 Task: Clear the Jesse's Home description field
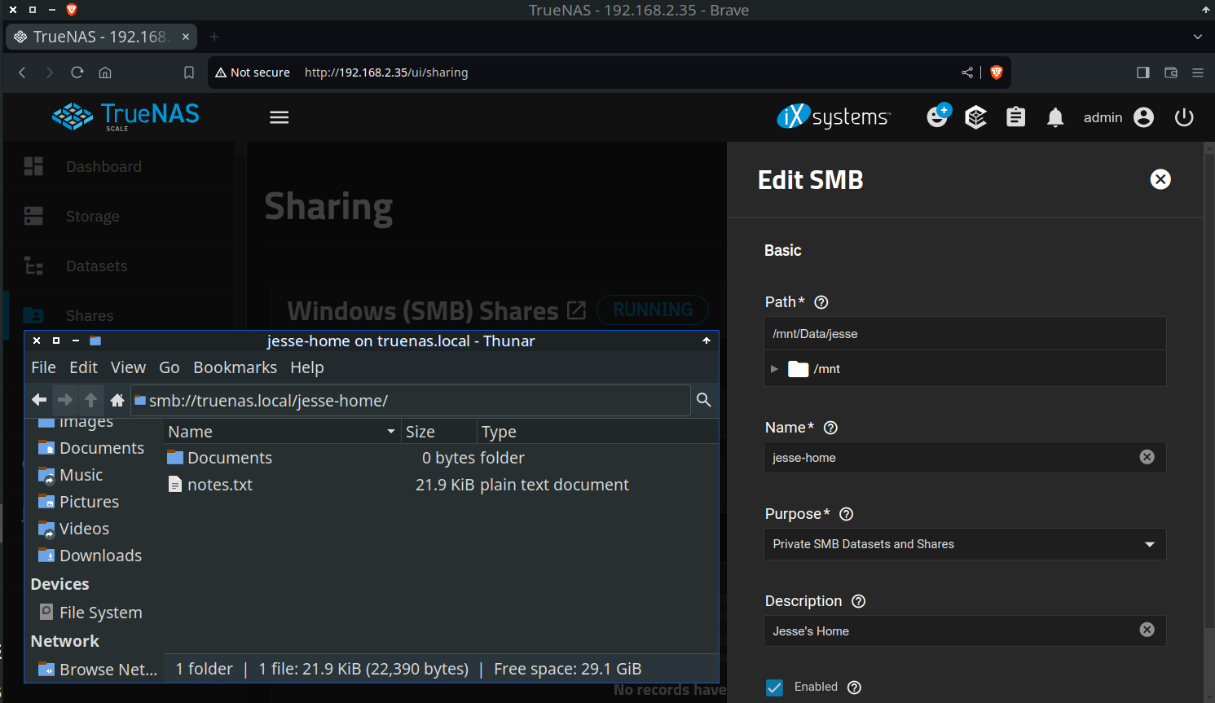point(1147,630)
